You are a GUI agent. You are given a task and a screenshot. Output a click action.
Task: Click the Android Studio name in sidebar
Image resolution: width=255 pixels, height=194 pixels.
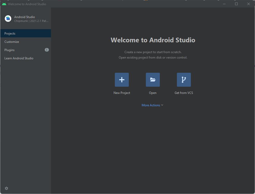[25, 17]
